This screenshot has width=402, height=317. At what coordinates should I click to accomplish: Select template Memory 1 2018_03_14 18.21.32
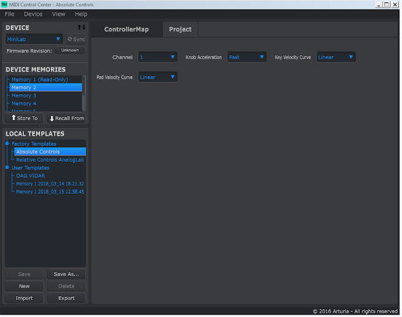50,184
